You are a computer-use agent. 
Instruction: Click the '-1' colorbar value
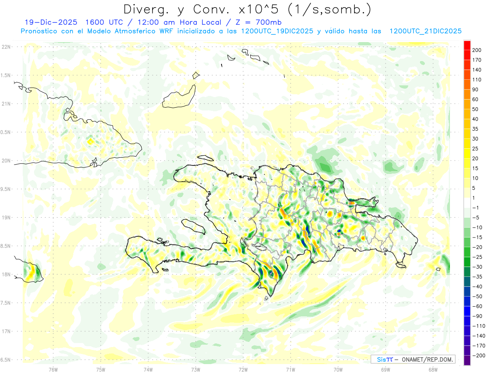pos(475,208)
